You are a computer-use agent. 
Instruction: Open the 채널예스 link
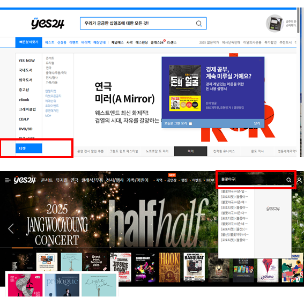point(117,42)
